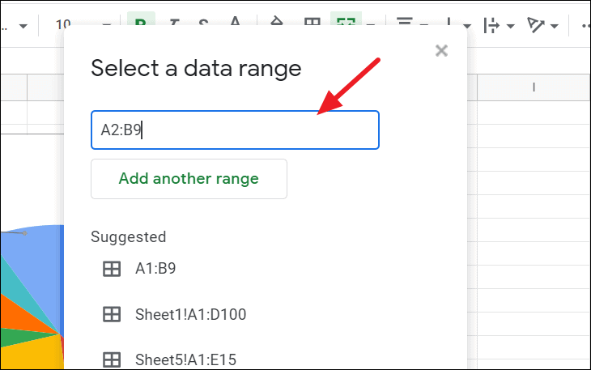Expand the Text wrapping dropdown arrow

pos(511,27)
